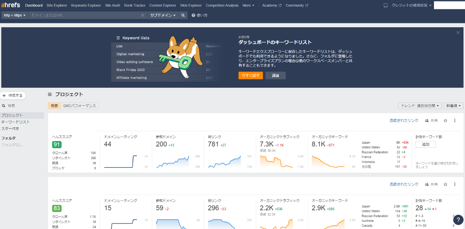Open the http + https protocol dropdown

click(14, 15)
